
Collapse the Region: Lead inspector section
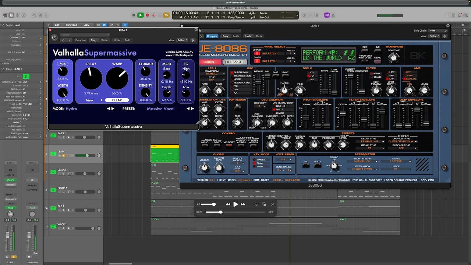[3, 25]
